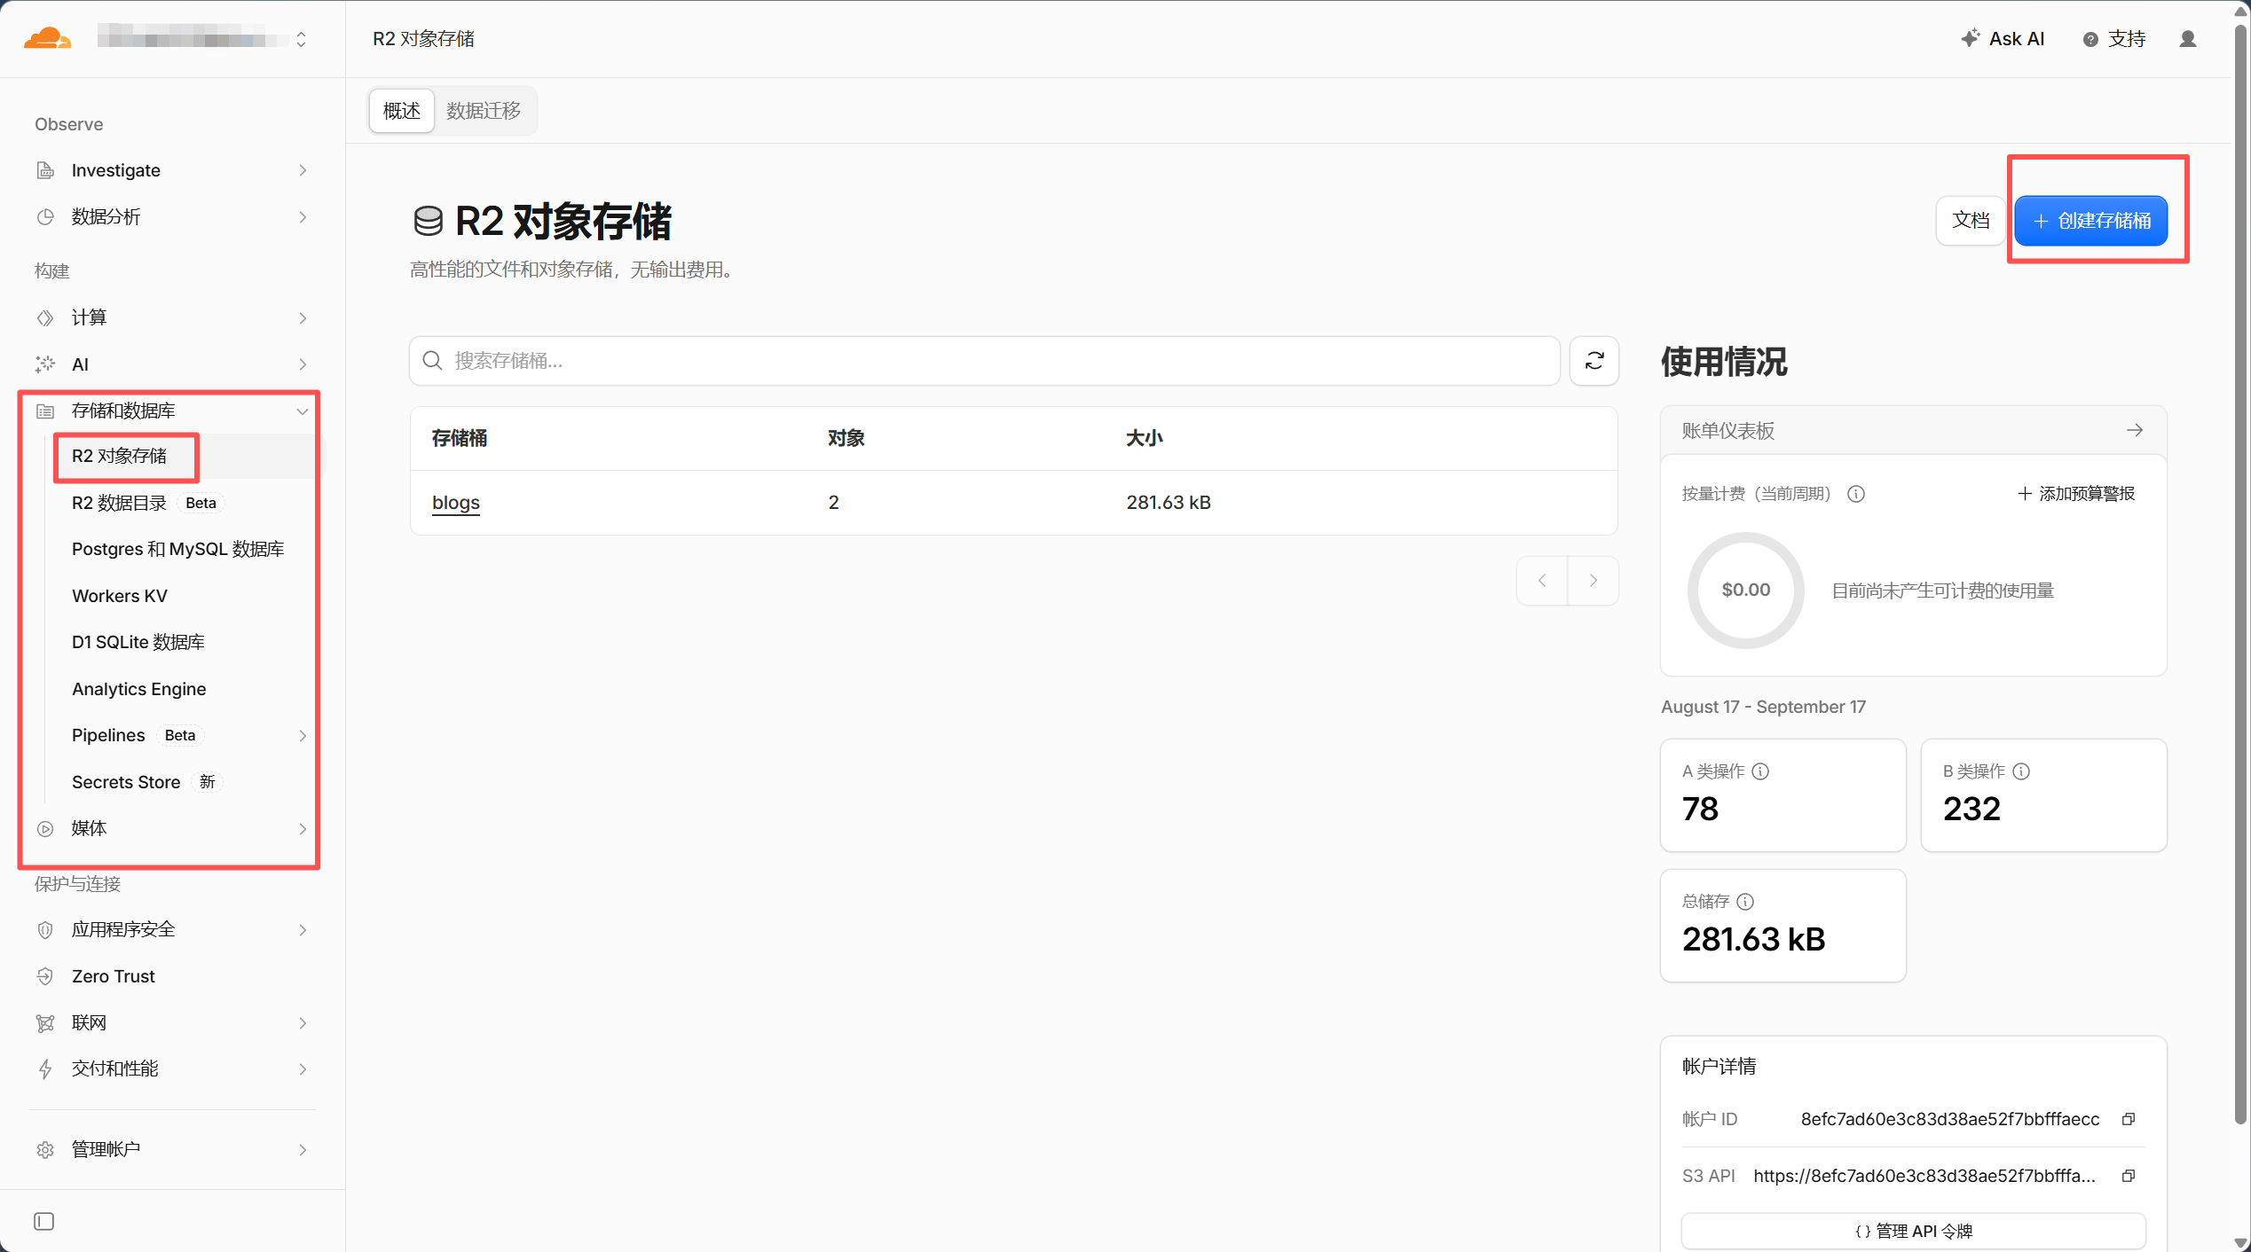2251x1252 pixels.
Task: Click the AI sparkle icon in sidebar
Action: point(45,364)
